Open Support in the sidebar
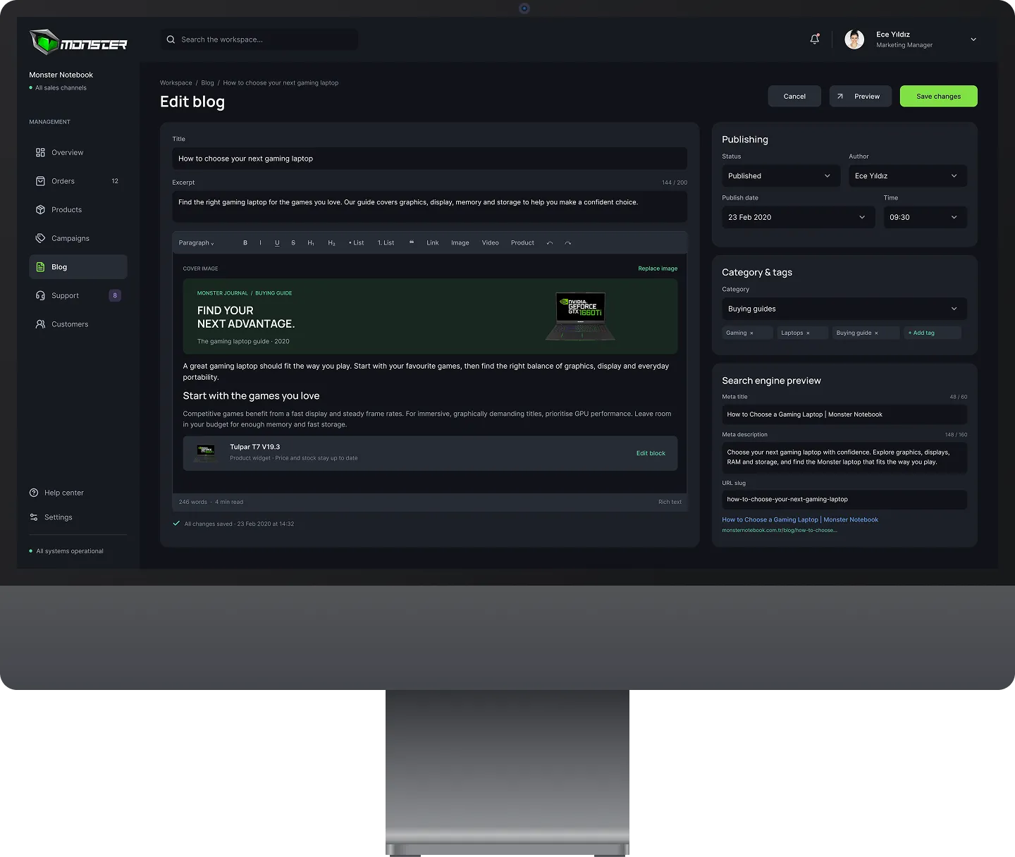The width and height of the screenshot is (1015, 857). coord(78,295)
